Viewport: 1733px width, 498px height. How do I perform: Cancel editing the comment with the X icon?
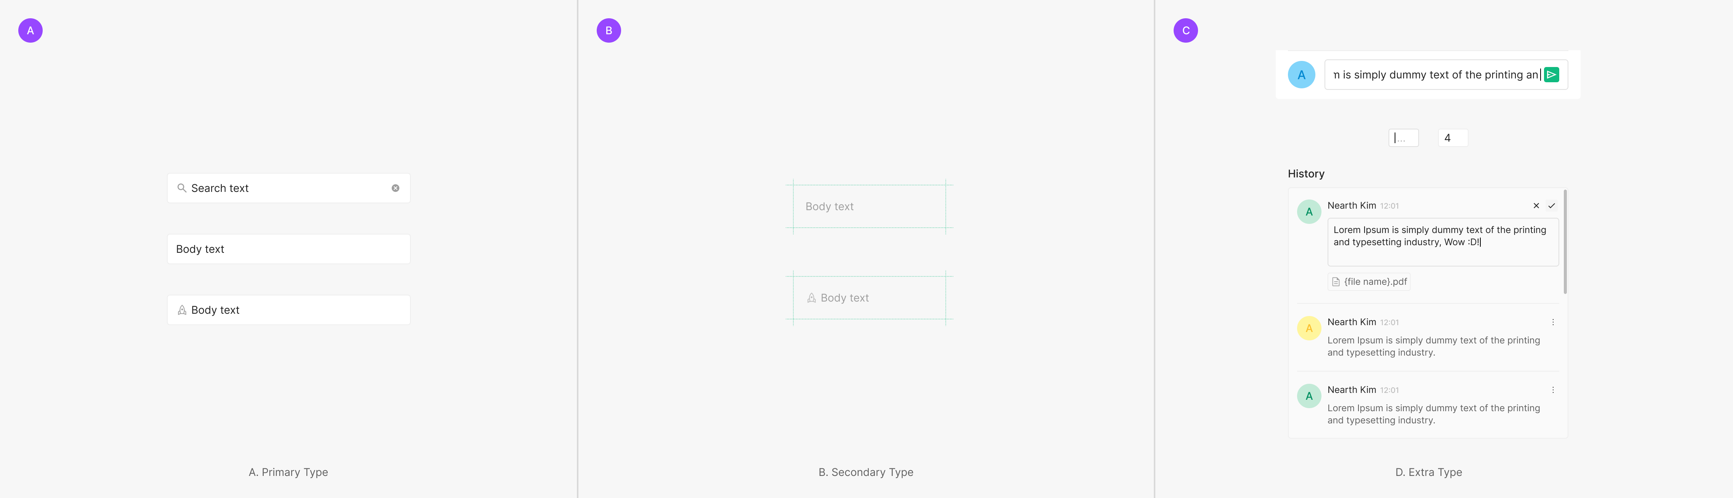(1536, 206)
